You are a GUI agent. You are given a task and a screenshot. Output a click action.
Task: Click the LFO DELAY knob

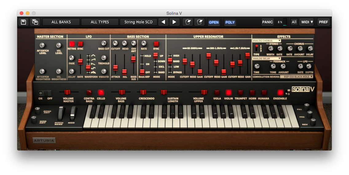72,71
